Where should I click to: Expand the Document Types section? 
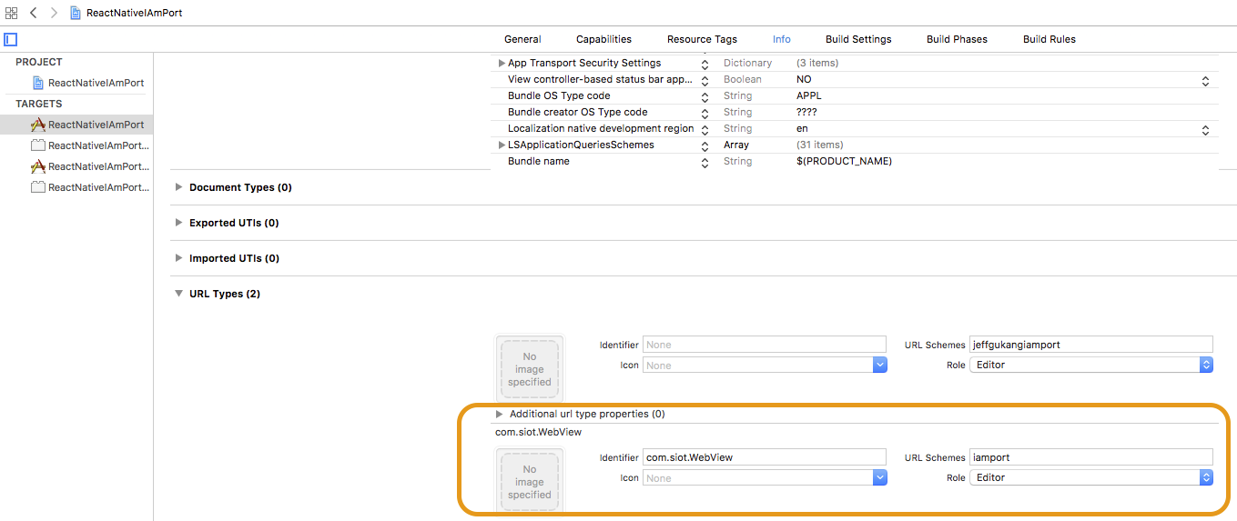pos(178,187)
